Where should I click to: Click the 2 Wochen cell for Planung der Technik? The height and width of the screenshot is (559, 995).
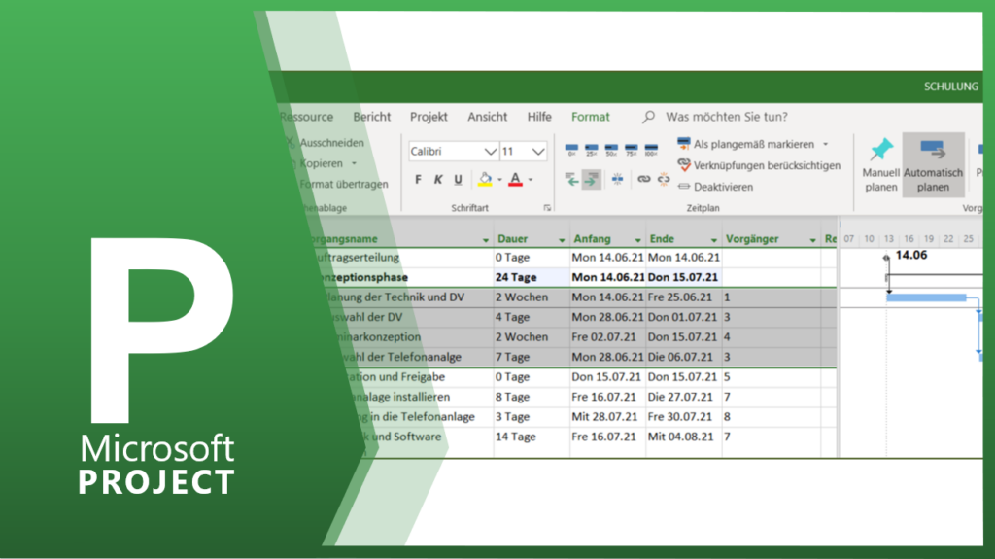tap(532, 297)
